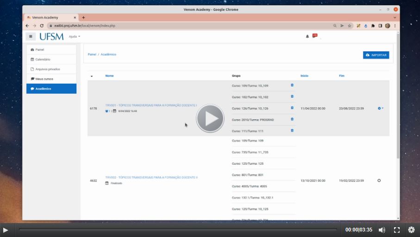Screen dimensions: 420x237
Task: Open the video player settings gear
Action: 411,230
